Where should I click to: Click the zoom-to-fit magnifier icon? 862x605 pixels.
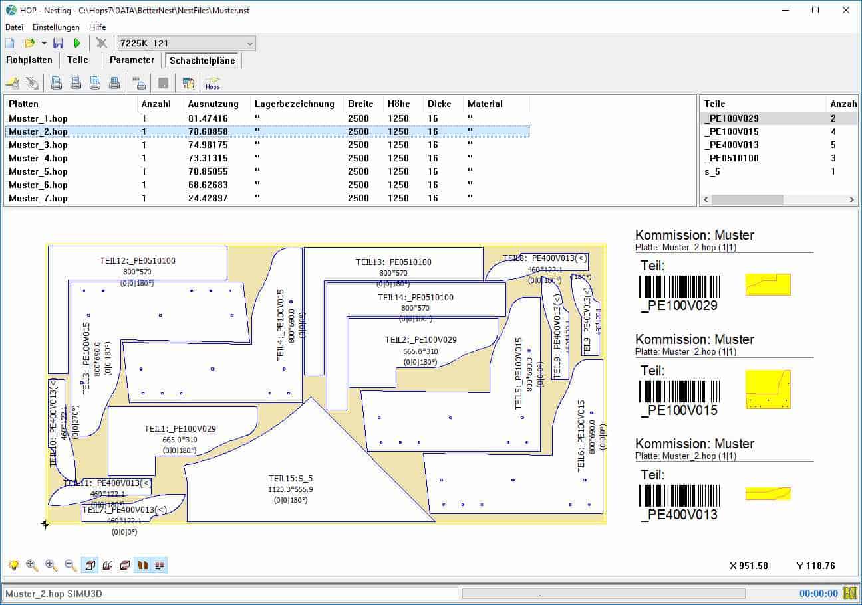(32, 565)
